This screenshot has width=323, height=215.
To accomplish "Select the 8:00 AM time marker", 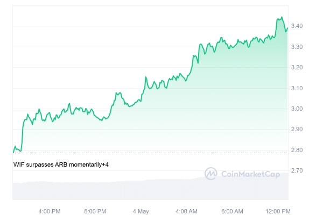I will click(232, 211).
